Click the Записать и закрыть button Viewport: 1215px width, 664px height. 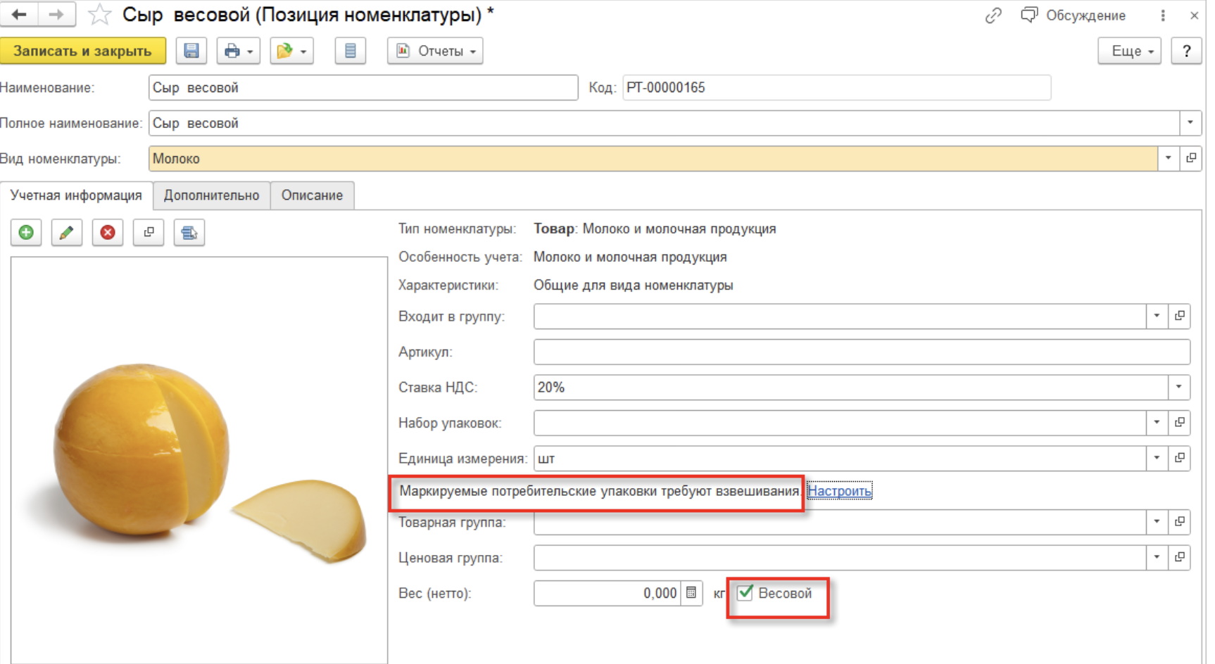click(x=82, y=51)
